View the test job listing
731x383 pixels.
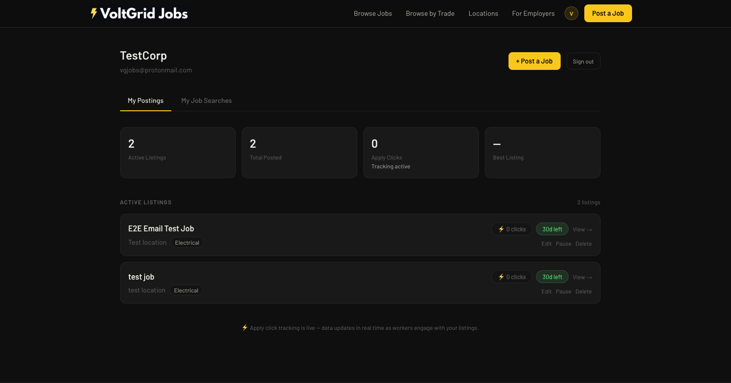tap(582, 277)
